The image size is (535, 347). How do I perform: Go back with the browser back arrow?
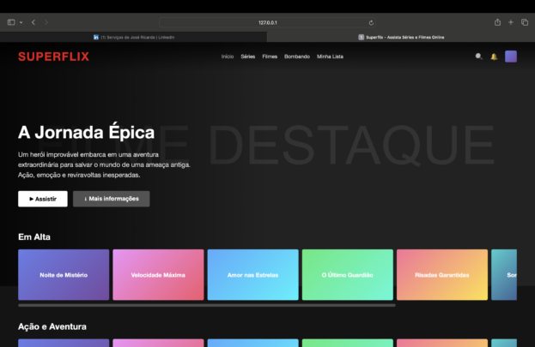pos(33,22)
